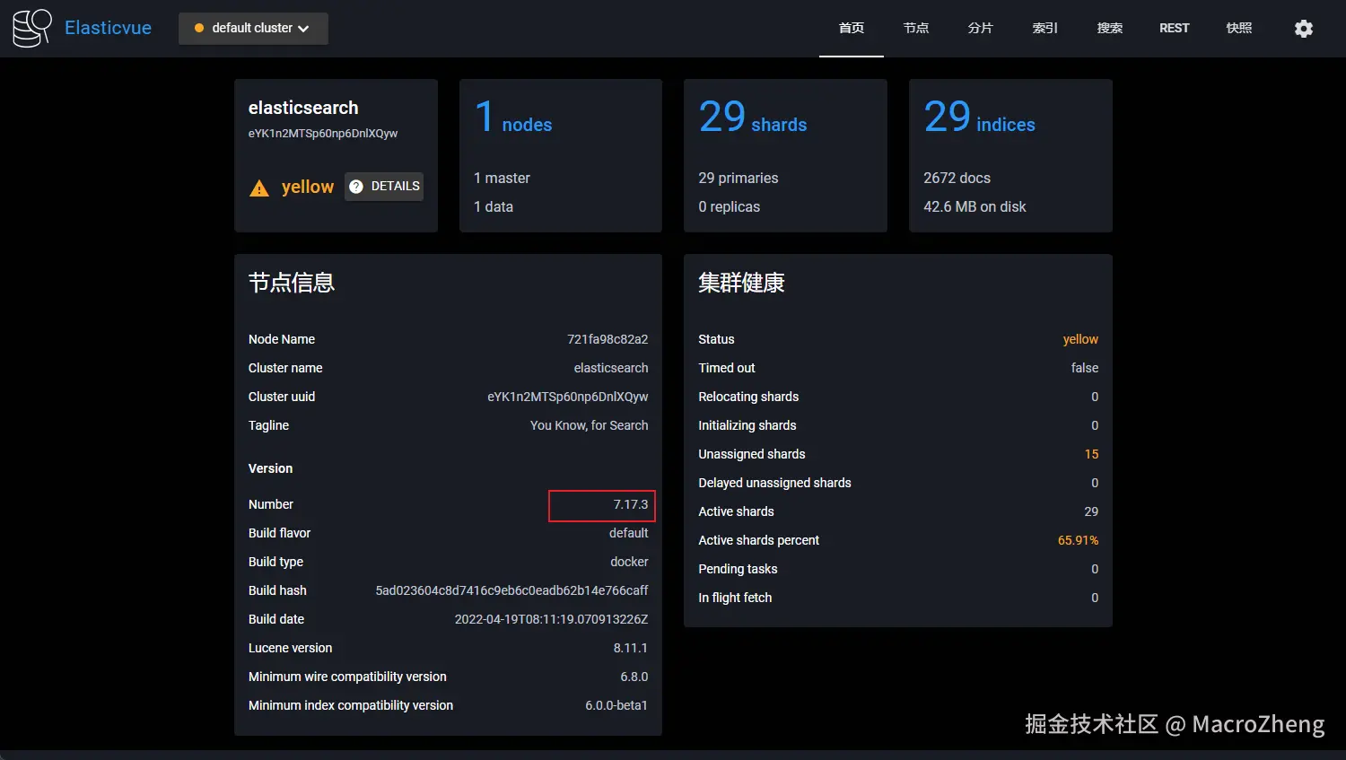Click the Relocating shards label

coord(748,397)
